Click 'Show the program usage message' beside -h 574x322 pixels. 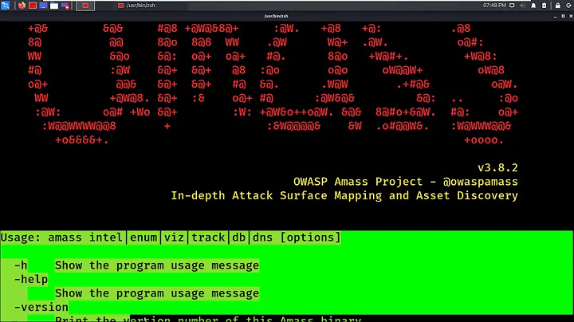tap(157, 265)
